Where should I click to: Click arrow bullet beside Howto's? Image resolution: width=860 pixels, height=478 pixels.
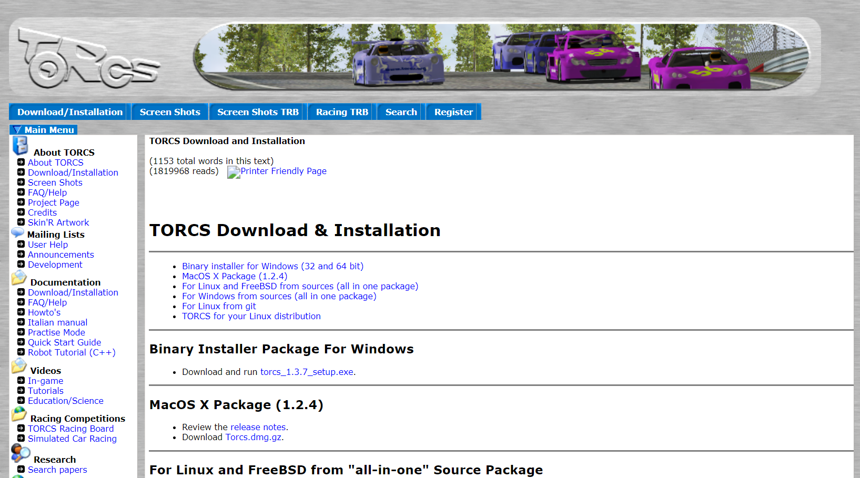click(21, 312)
